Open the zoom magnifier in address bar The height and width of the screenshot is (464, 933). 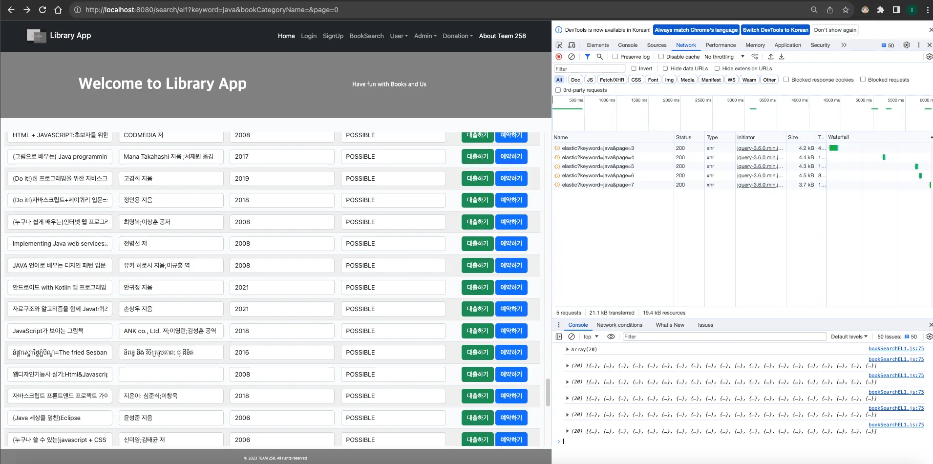[814, 10]
